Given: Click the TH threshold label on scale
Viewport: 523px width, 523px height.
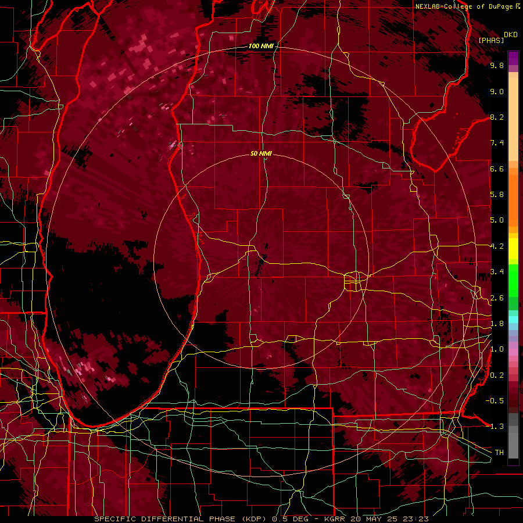Looking at the screenshot, I should [499, 452].
